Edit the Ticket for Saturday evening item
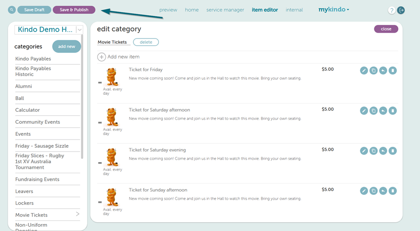The height and width of the screenshot is (231, 420). click(364, 151)
